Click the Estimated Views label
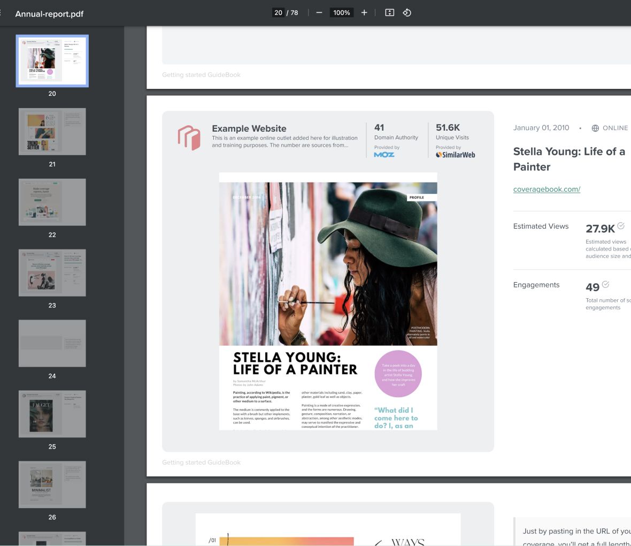 click(541, 226)
